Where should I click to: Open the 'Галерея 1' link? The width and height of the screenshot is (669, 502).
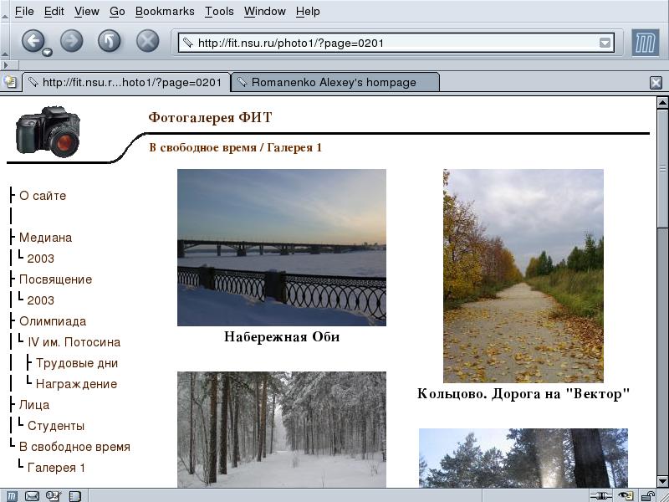pyautogui.click(x=56, y=468)
